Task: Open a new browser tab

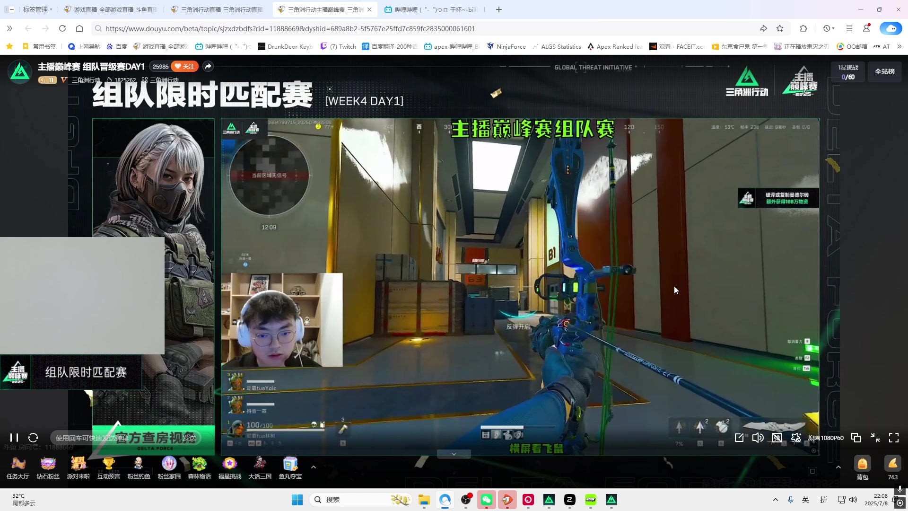Action: tap(499, 9)
